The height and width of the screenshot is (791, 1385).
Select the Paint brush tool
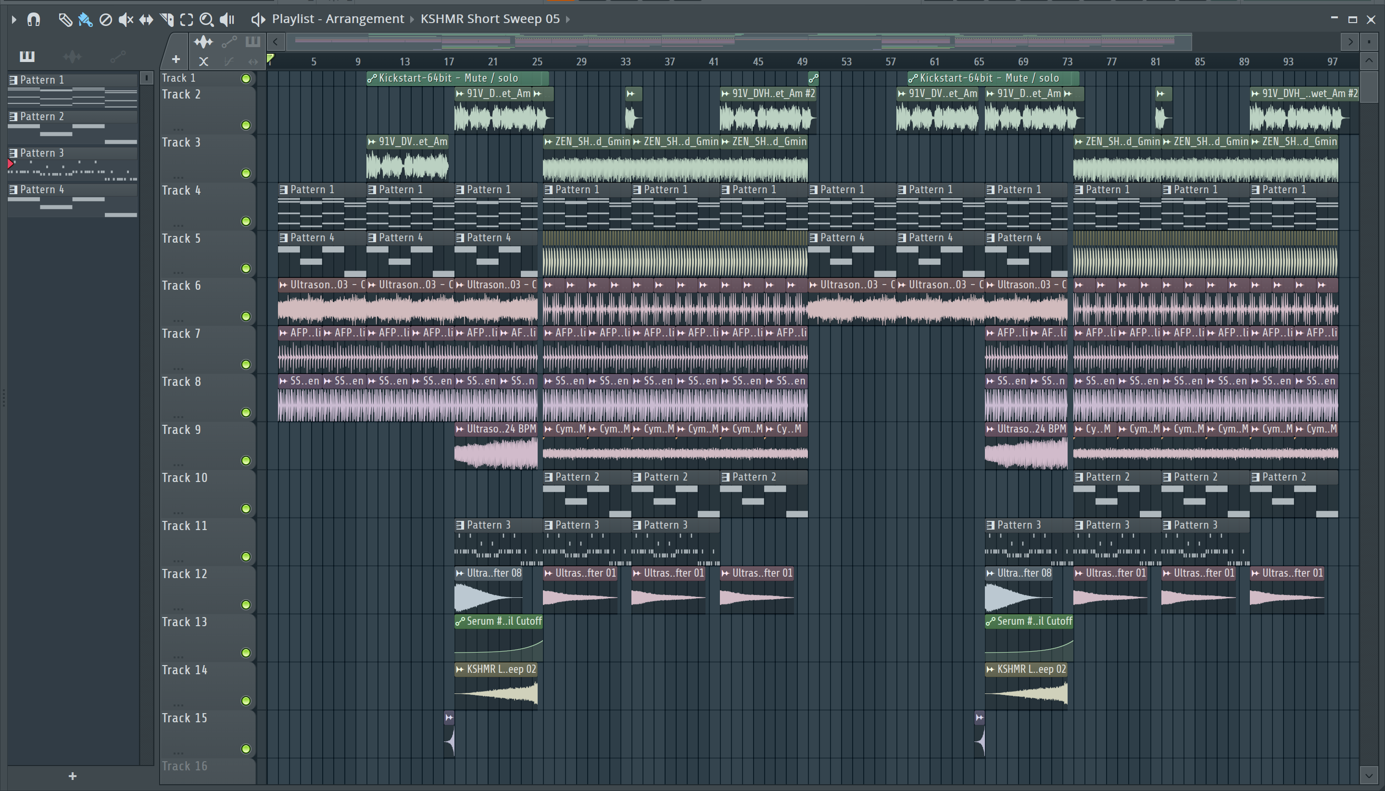tap(85, 20)
